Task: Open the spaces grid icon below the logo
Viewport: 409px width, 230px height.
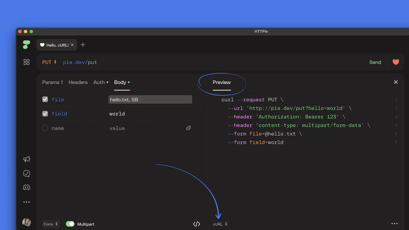Action: pyautogui.click(x=26, y=62)
